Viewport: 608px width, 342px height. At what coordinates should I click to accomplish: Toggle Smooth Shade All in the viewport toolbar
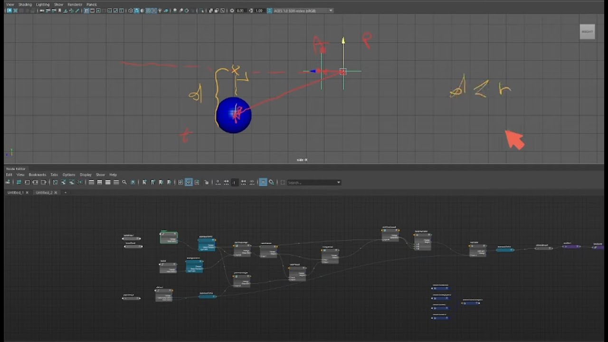137,10
